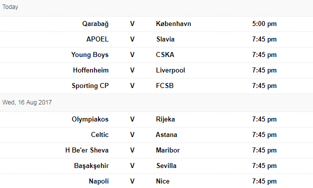This screenshot has height=188, width=313.
Task: Click the Slavia team name
Action: pos(165,39)
